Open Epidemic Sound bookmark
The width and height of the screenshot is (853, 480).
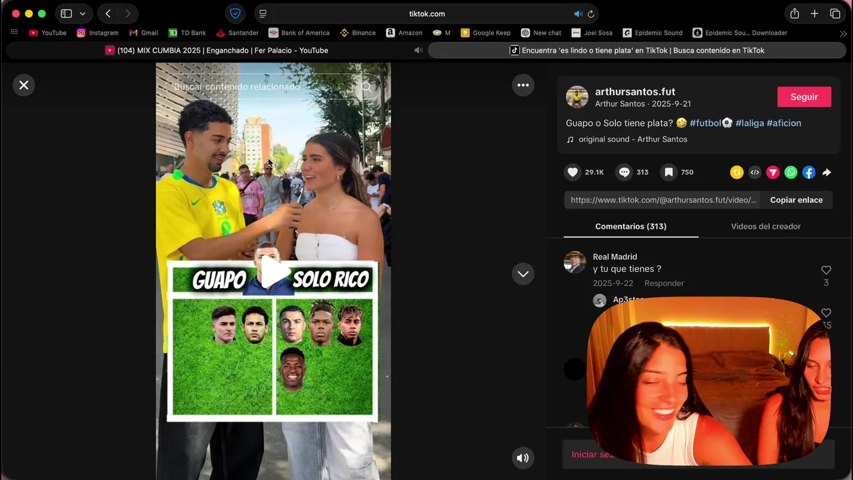652,33
